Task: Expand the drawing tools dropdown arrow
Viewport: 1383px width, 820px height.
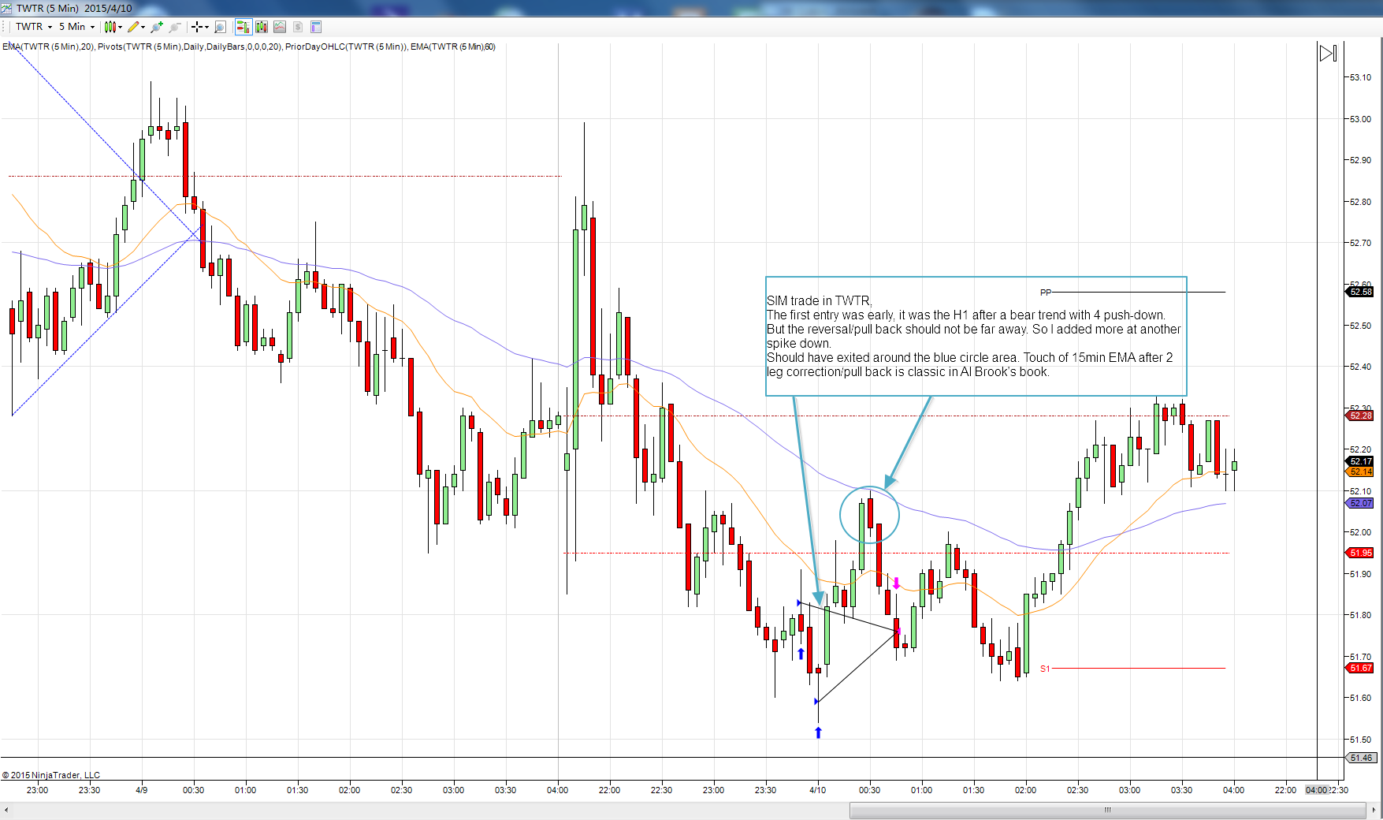Action: coord(143,27)
